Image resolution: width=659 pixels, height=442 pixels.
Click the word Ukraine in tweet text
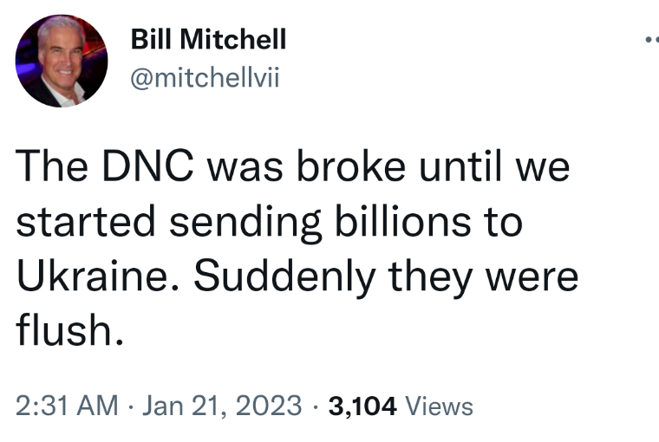97,276
